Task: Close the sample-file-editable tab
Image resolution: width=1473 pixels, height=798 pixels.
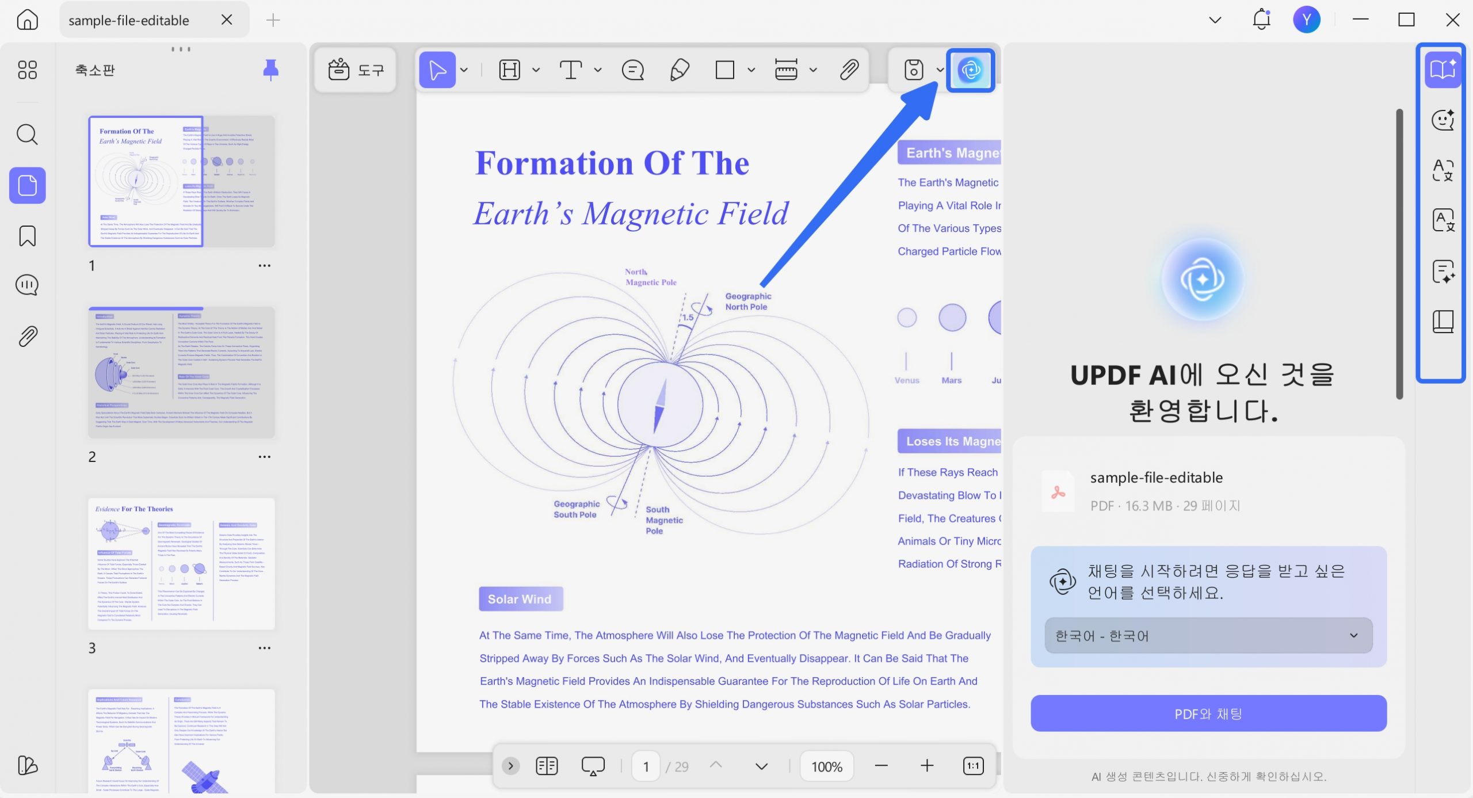Action: point(227,20)
